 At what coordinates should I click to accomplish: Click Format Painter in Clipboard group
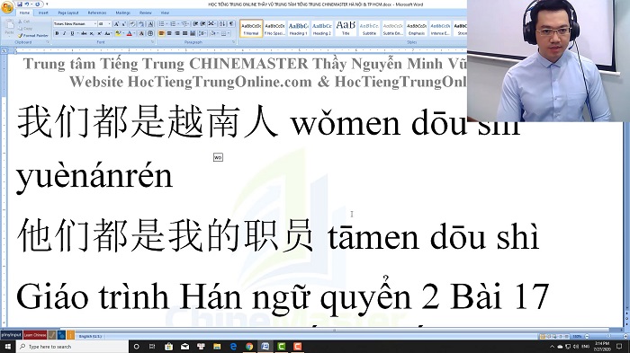click(33, 36)
